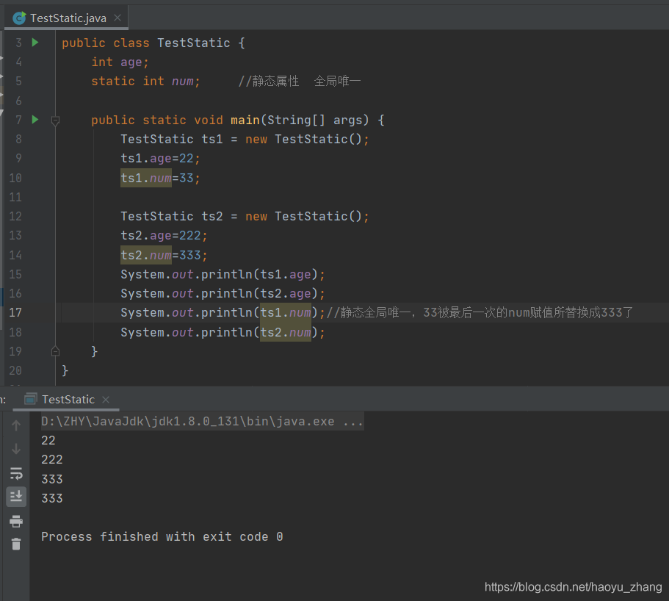Screen dimensions: 669x601
Task: Click console output line '222'
Action: coord(52,459)
